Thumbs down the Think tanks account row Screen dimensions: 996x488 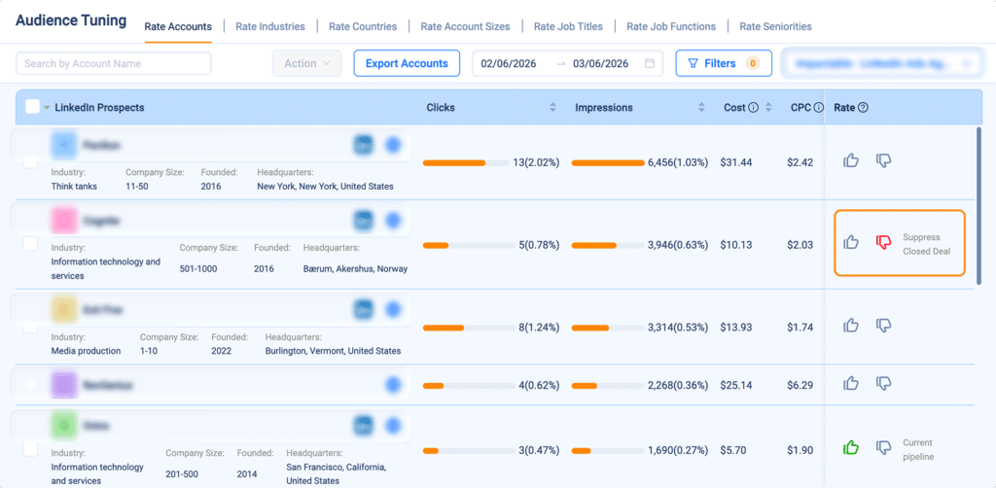pos(883,160)
